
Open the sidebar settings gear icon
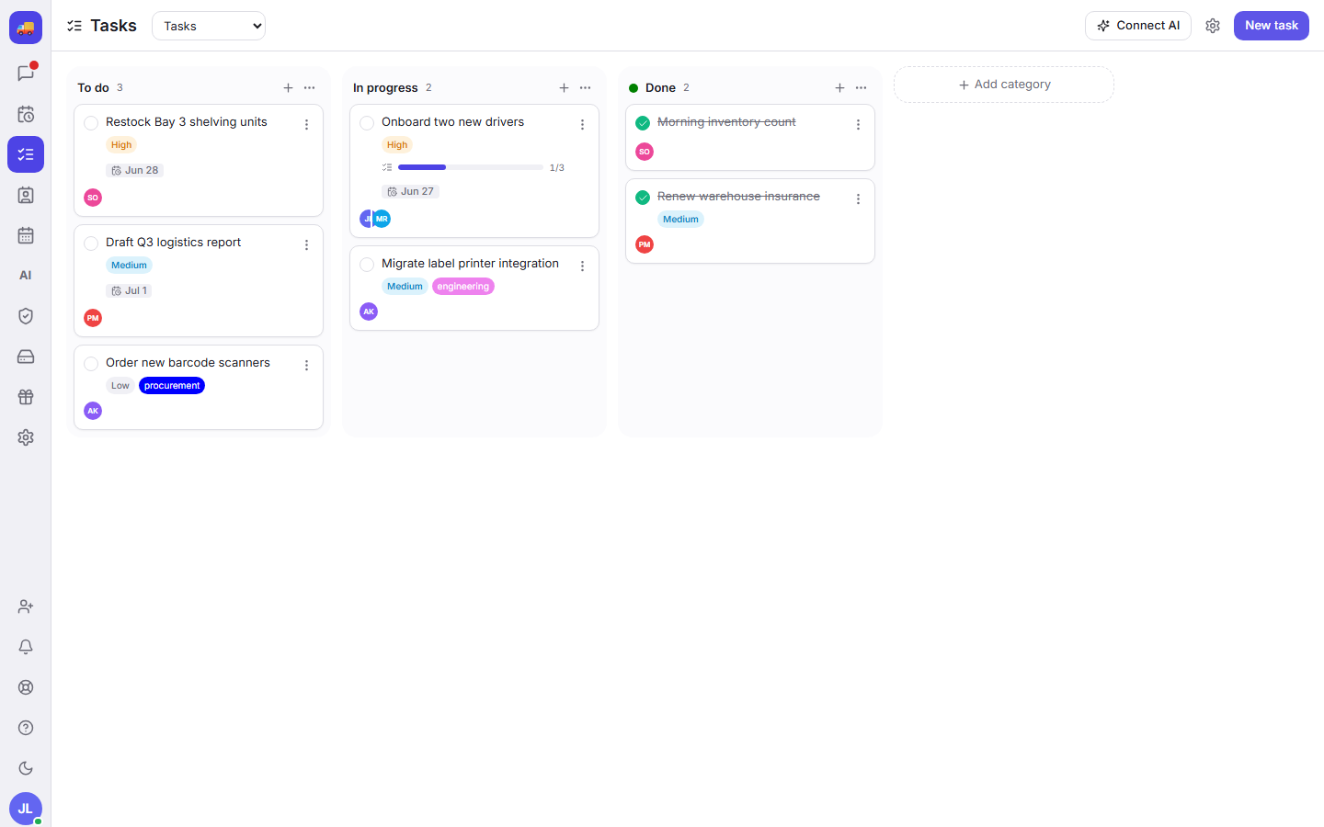tap(26, 437)
